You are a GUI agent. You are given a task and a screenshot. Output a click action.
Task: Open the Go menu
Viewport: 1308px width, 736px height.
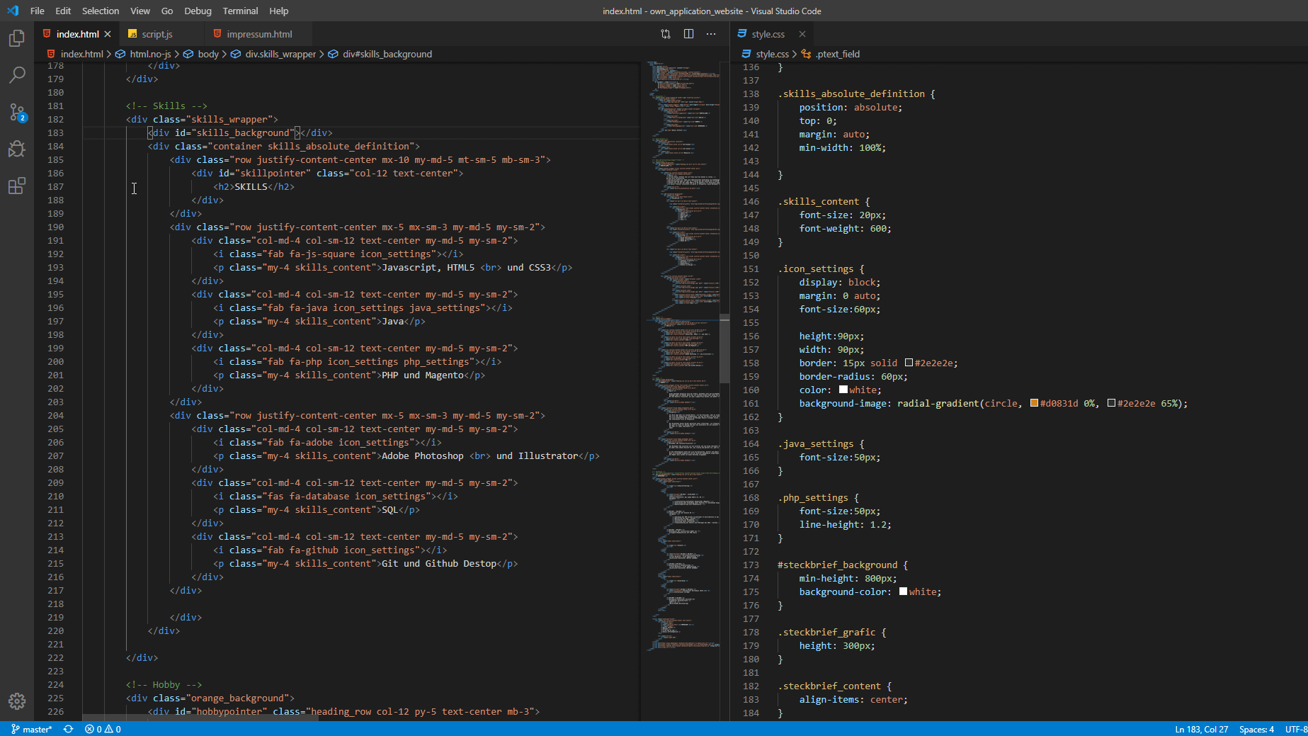(167, 11)
